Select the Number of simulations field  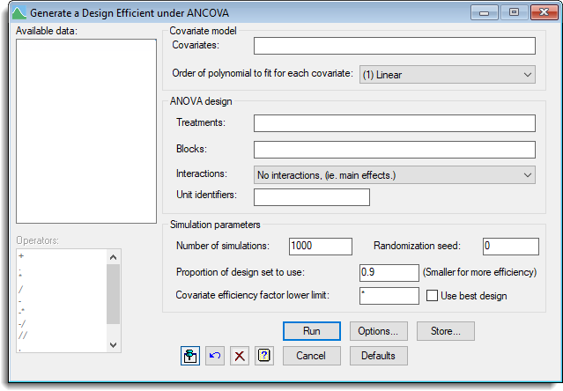320,247
